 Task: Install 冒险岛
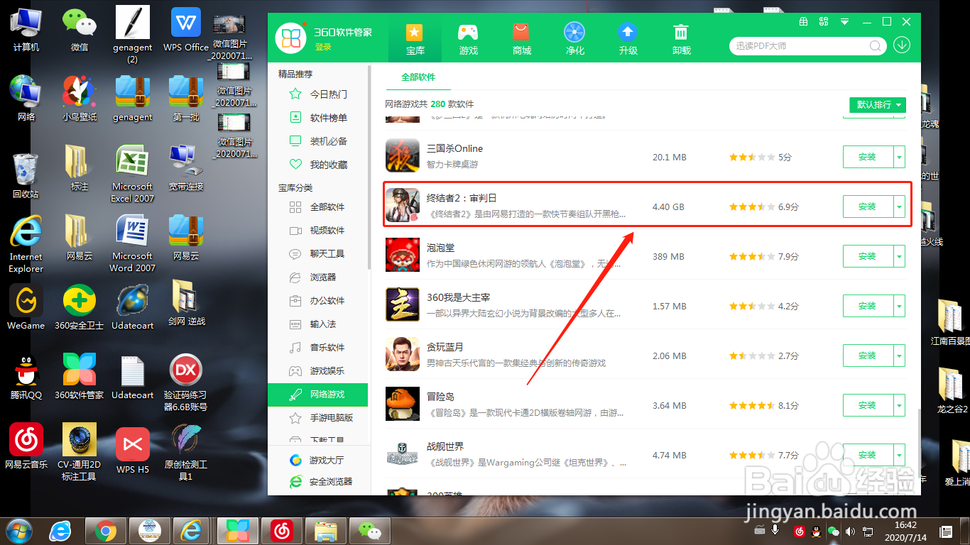click(x=867, y=405)
